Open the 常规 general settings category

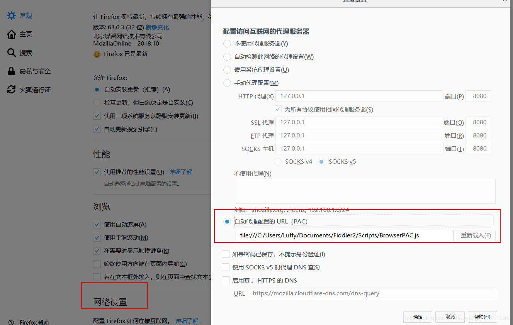click(26, 16)
